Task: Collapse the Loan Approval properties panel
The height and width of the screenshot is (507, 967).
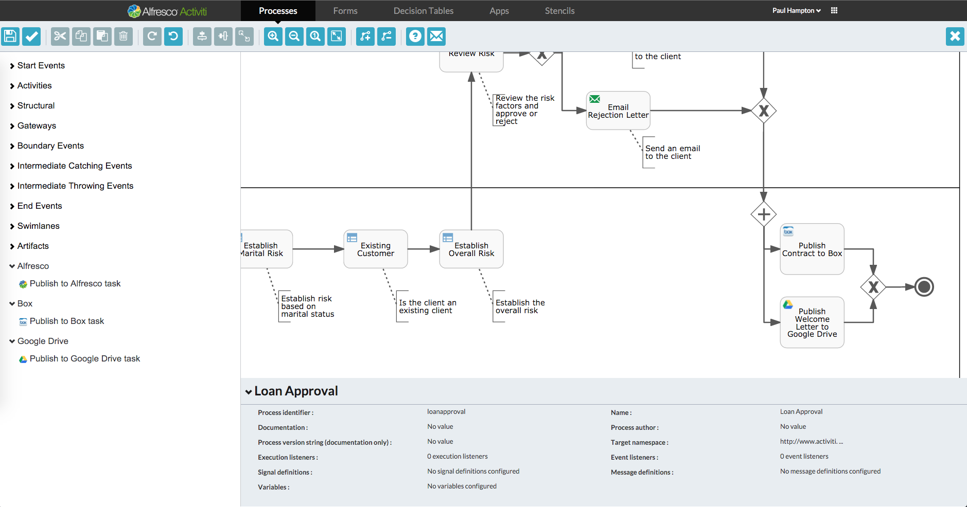Action: pyautogui.click(x=249, y=392)
